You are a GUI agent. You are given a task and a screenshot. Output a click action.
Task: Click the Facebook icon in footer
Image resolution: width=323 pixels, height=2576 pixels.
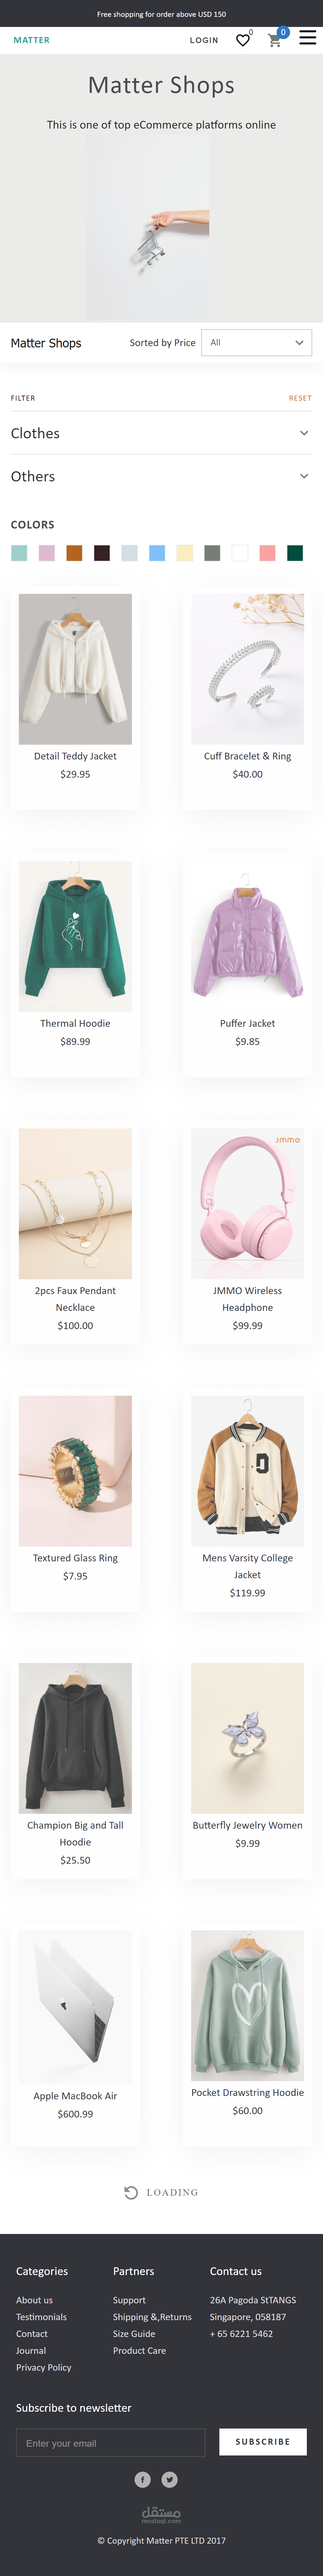(x=143, y=2479)
